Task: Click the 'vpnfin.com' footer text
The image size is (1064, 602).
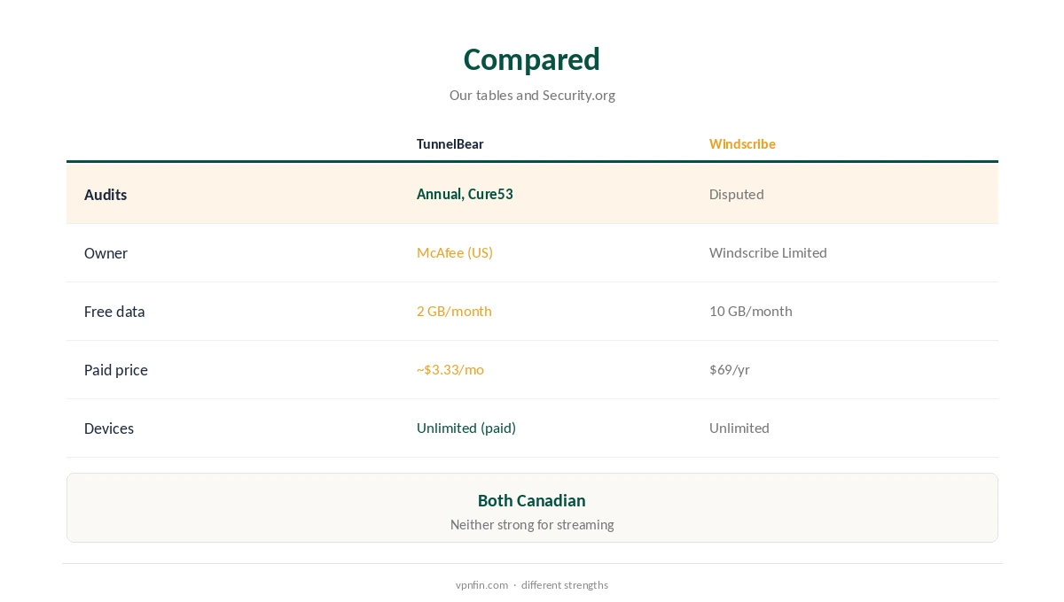Action: click(481, 585)
